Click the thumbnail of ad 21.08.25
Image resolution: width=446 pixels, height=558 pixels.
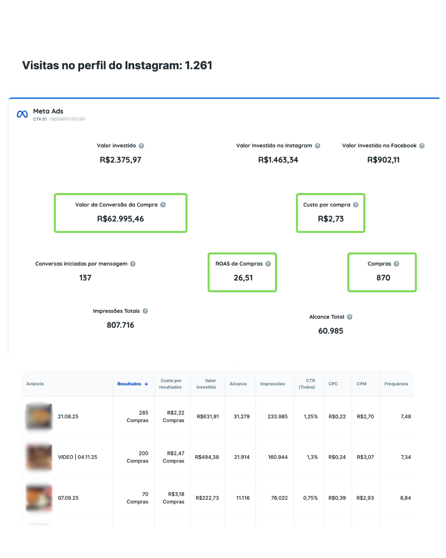point(39,417)
